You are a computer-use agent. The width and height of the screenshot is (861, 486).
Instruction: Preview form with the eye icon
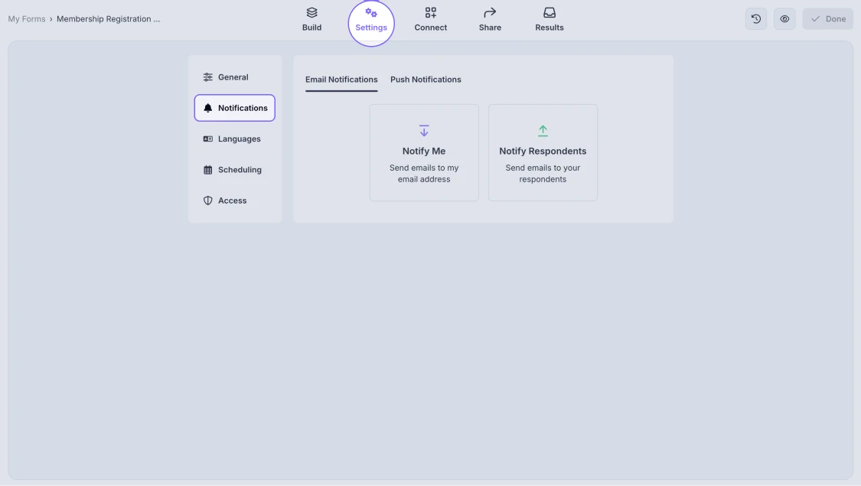coord(784,19)
